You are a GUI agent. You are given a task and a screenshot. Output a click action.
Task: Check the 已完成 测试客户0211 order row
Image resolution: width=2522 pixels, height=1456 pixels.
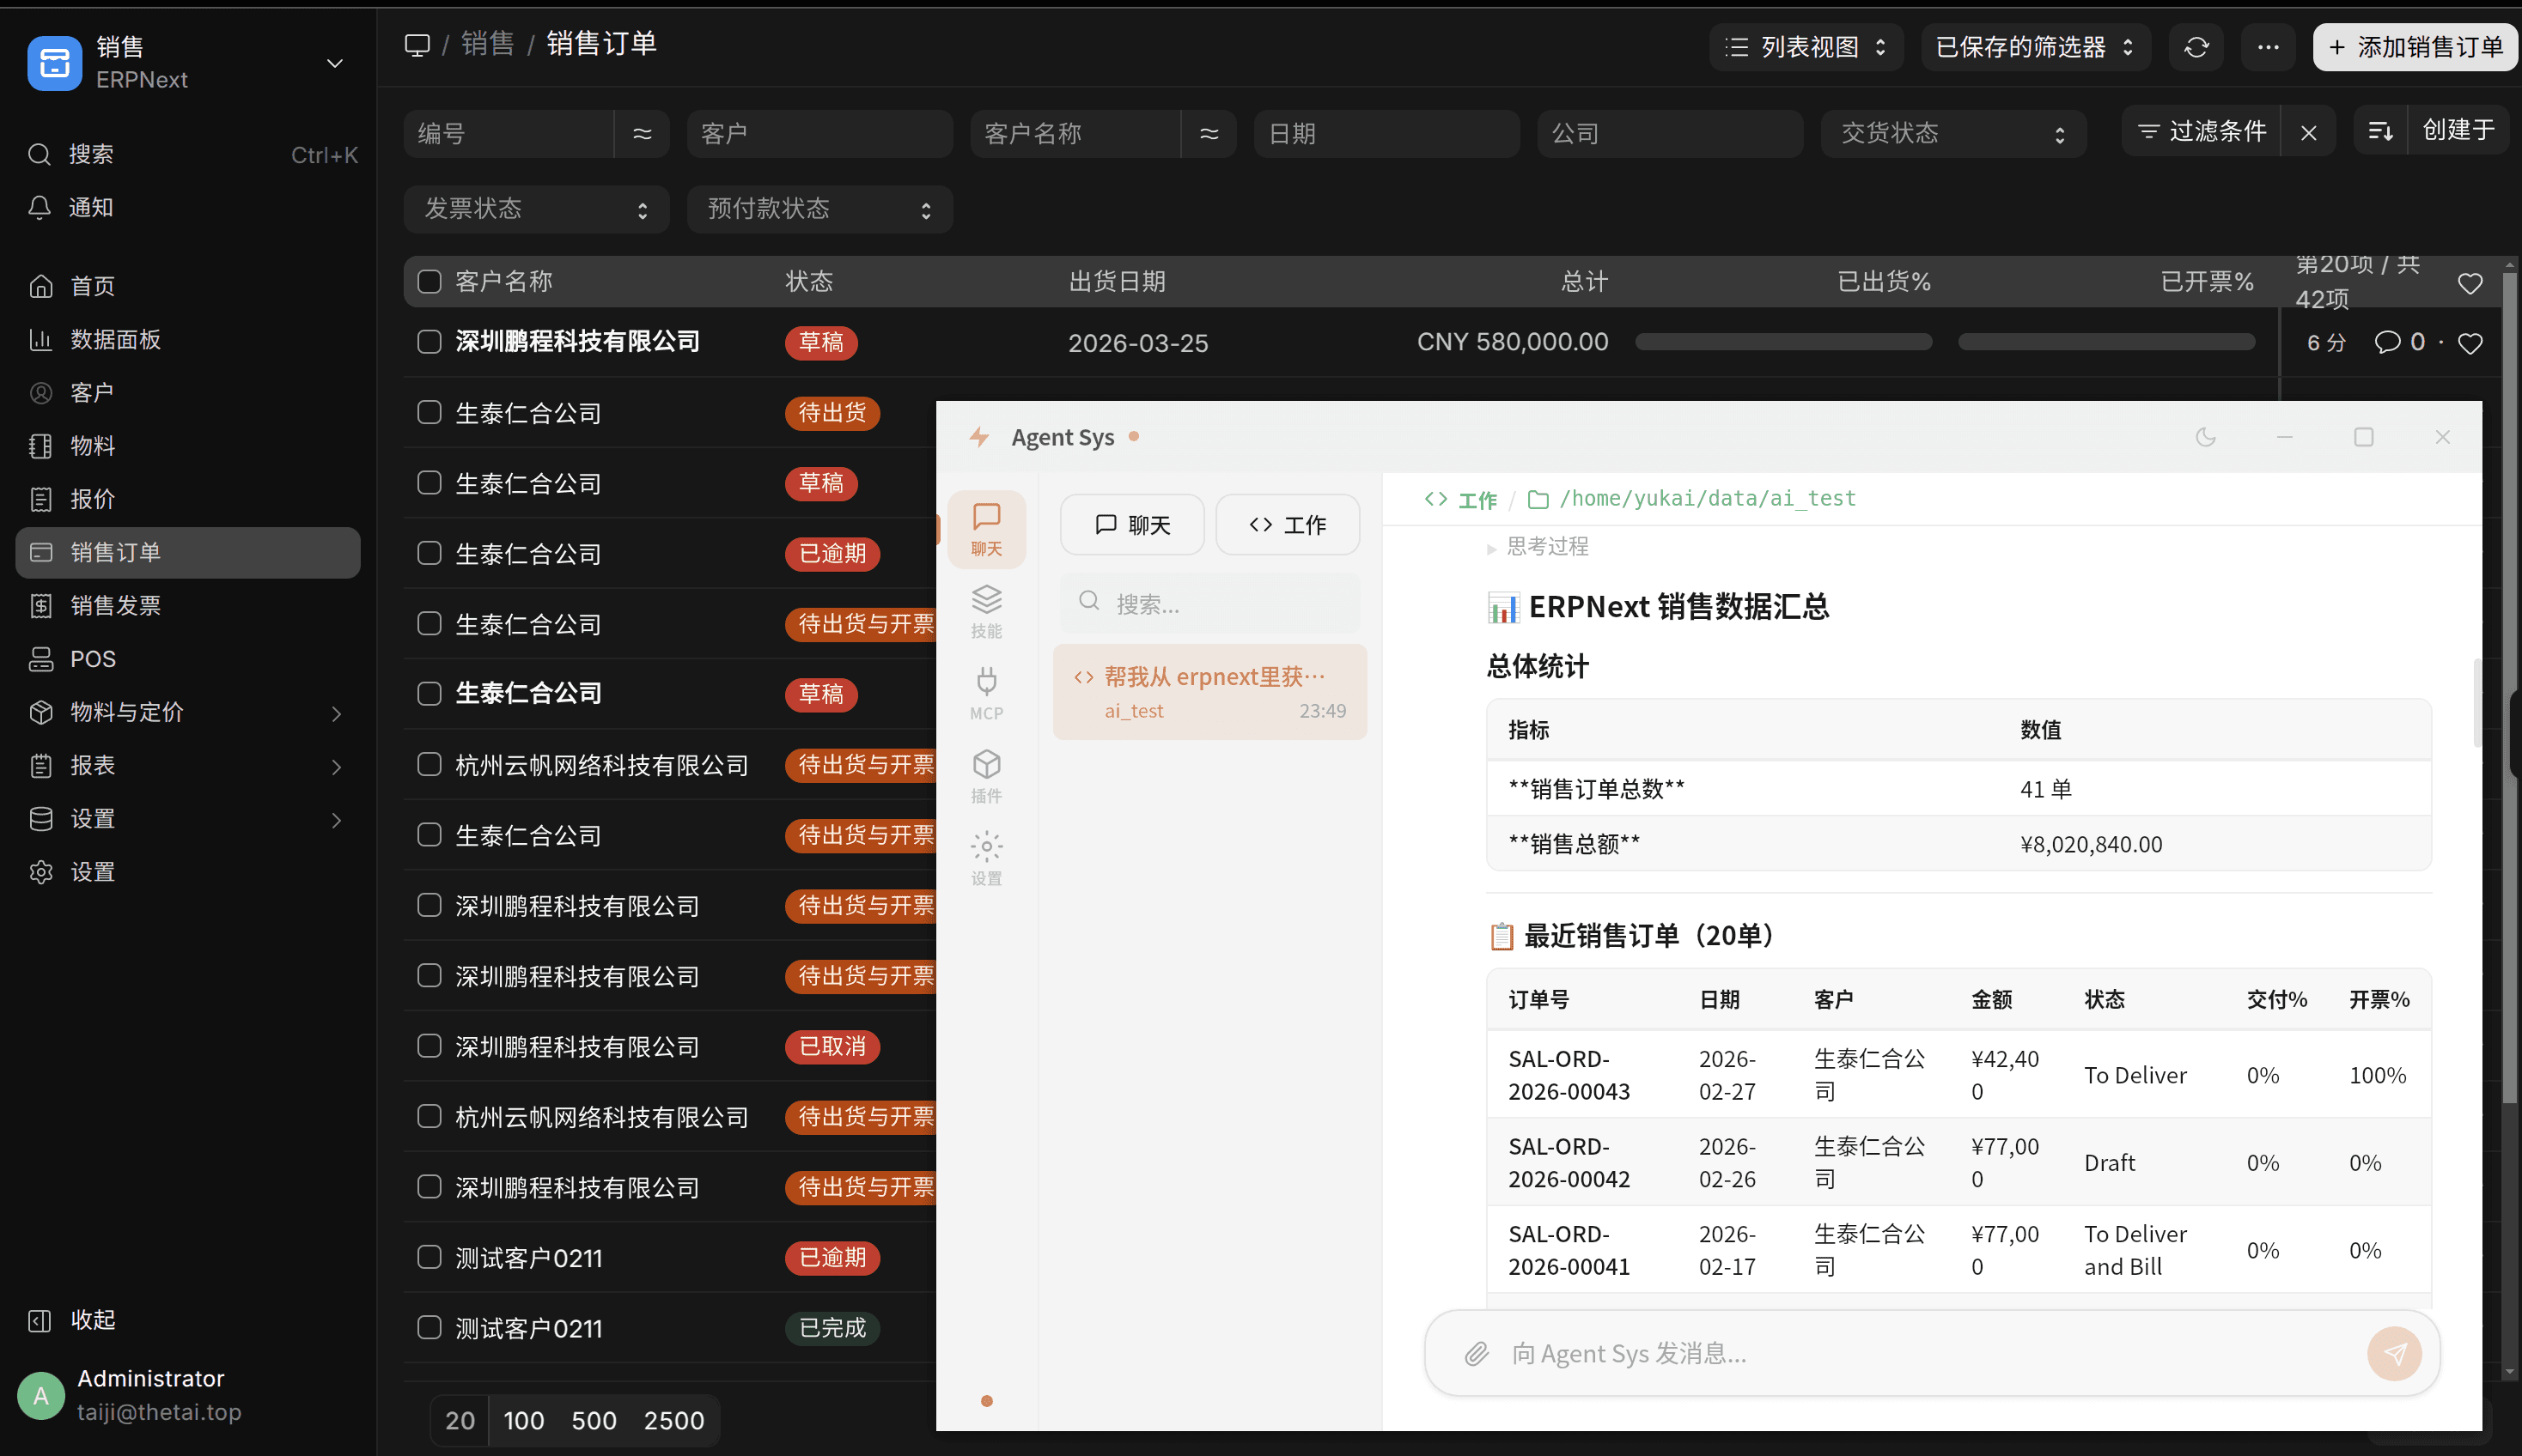(x=429, y=1327)
